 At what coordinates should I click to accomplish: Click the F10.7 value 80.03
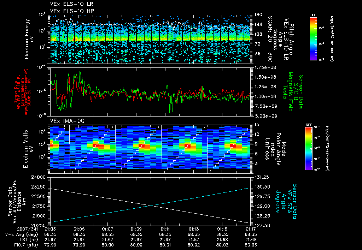(x=251, y=245)
